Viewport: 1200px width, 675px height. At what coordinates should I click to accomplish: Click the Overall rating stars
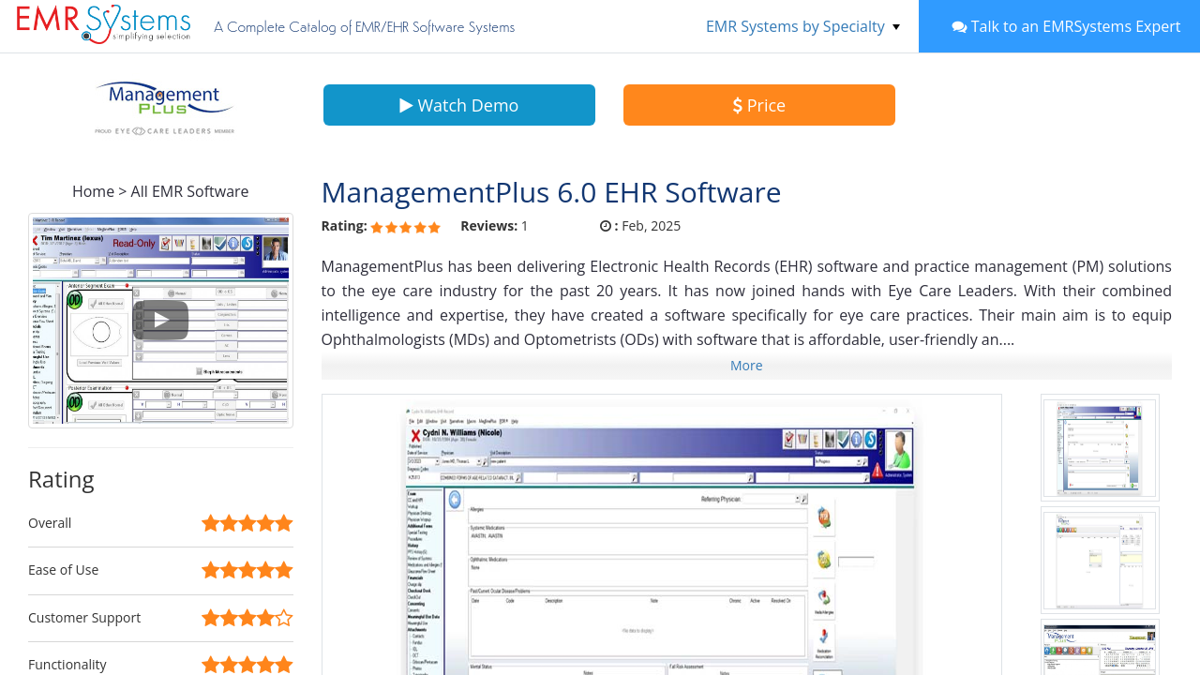(247, 523)
